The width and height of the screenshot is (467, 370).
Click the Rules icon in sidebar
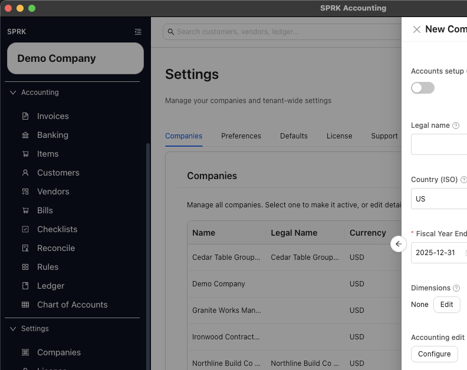pos(25,267)
